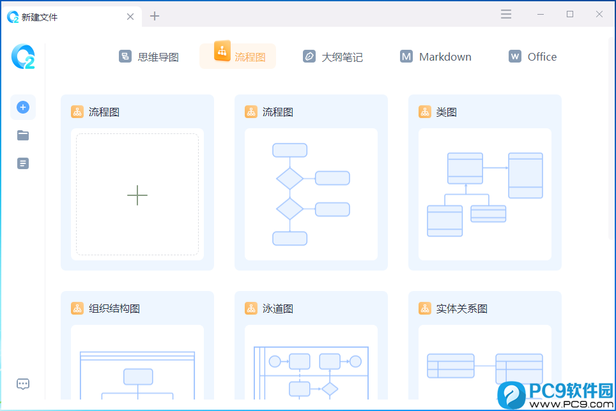Pick the 组织结构图 template card
This screenshot has height=411, width=616.
[x=137, y=345]
